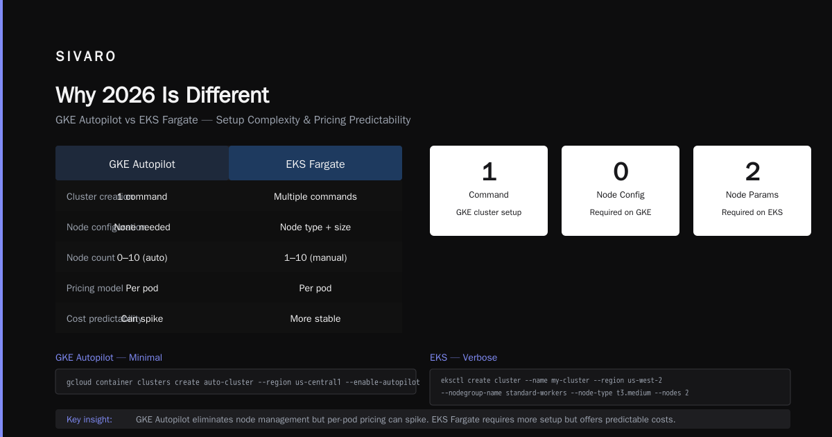Click "Per pod" in the GKE Autopilot column
This screenshot has width=832, height=437.
(x=142, y=289)
